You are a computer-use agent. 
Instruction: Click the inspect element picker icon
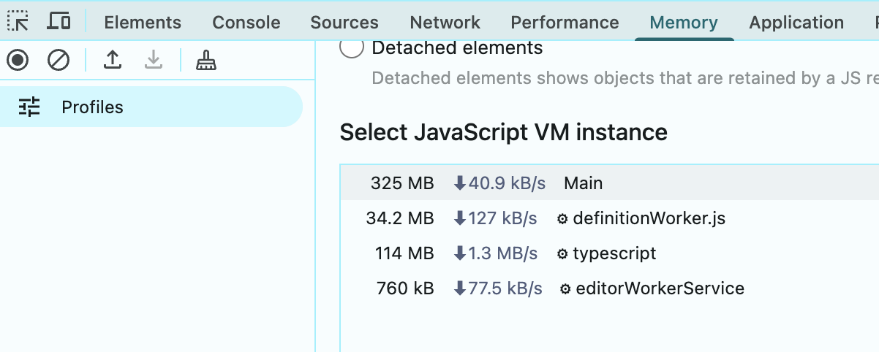18,22
